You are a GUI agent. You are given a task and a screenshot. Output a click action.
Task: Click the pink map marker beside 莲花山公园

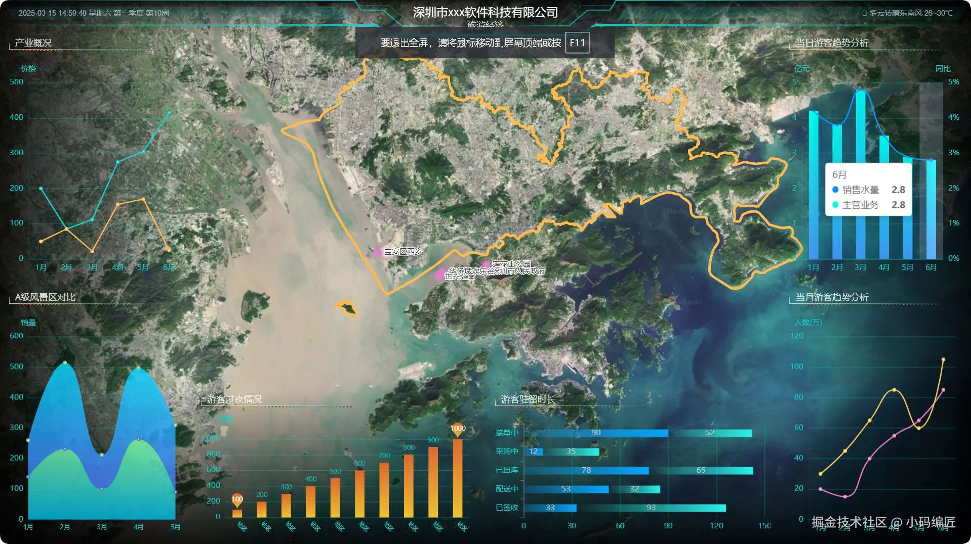[486, 264]
